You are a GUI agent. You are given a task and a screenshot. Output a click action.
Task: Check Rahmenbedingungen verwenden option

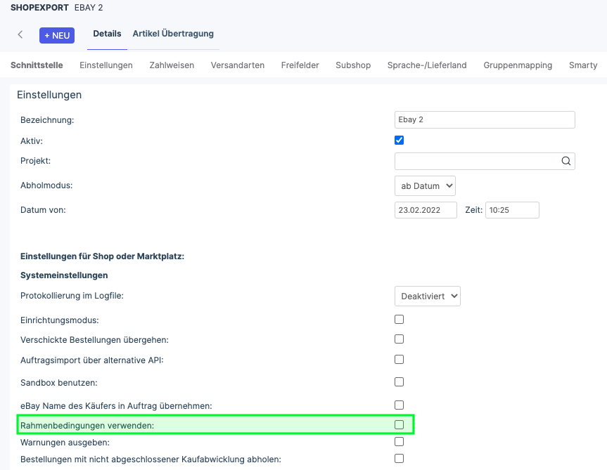pos(399,425)
